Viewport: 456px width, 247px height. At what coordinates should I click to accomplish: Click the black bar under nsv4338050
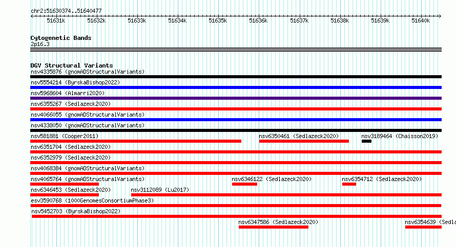click(x=236, y=130)
